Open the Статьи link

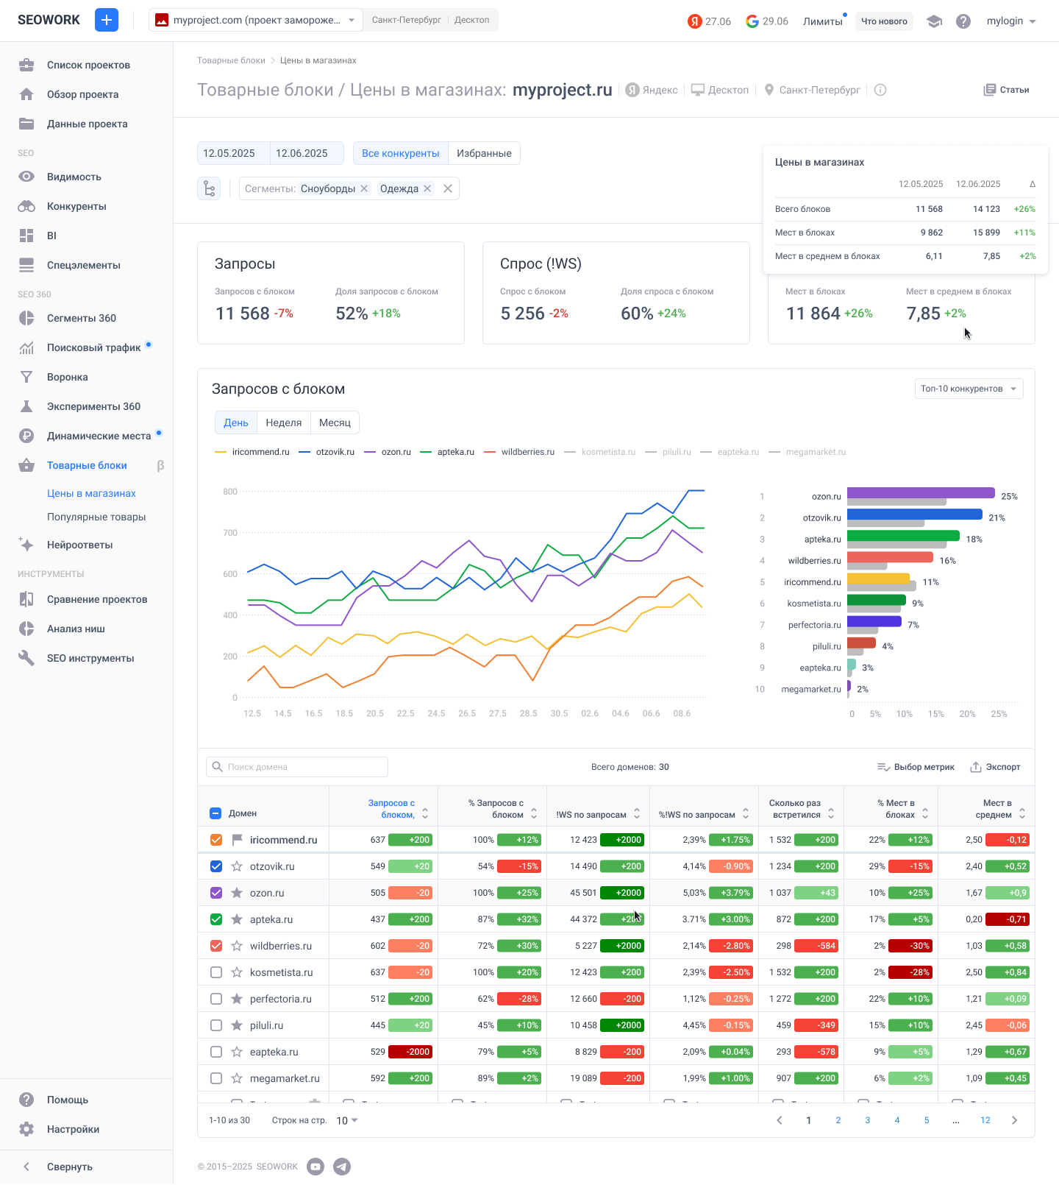click(x=1006, y=90)
